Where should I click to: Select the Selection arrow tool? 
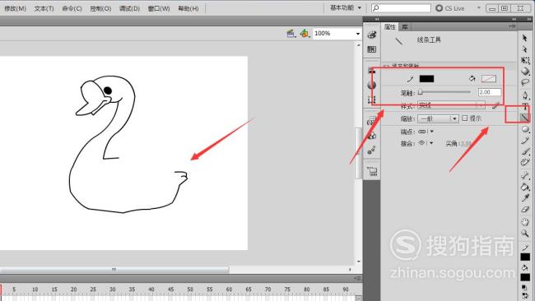pyautogui.click(x=525, y=38)
